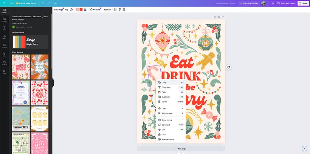The height and width of the screenshot is (154, 310).
Task: Click Print with Canva button
Action: [x=286, y=3]
